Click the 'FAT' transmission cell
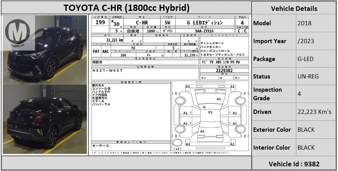This screenshot has height=171, width=338. 96,52
